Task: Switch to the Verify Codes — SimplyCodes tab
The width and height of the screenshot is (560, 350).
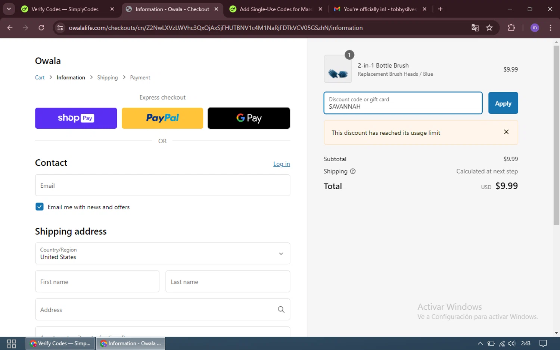Action: [64, 9]
